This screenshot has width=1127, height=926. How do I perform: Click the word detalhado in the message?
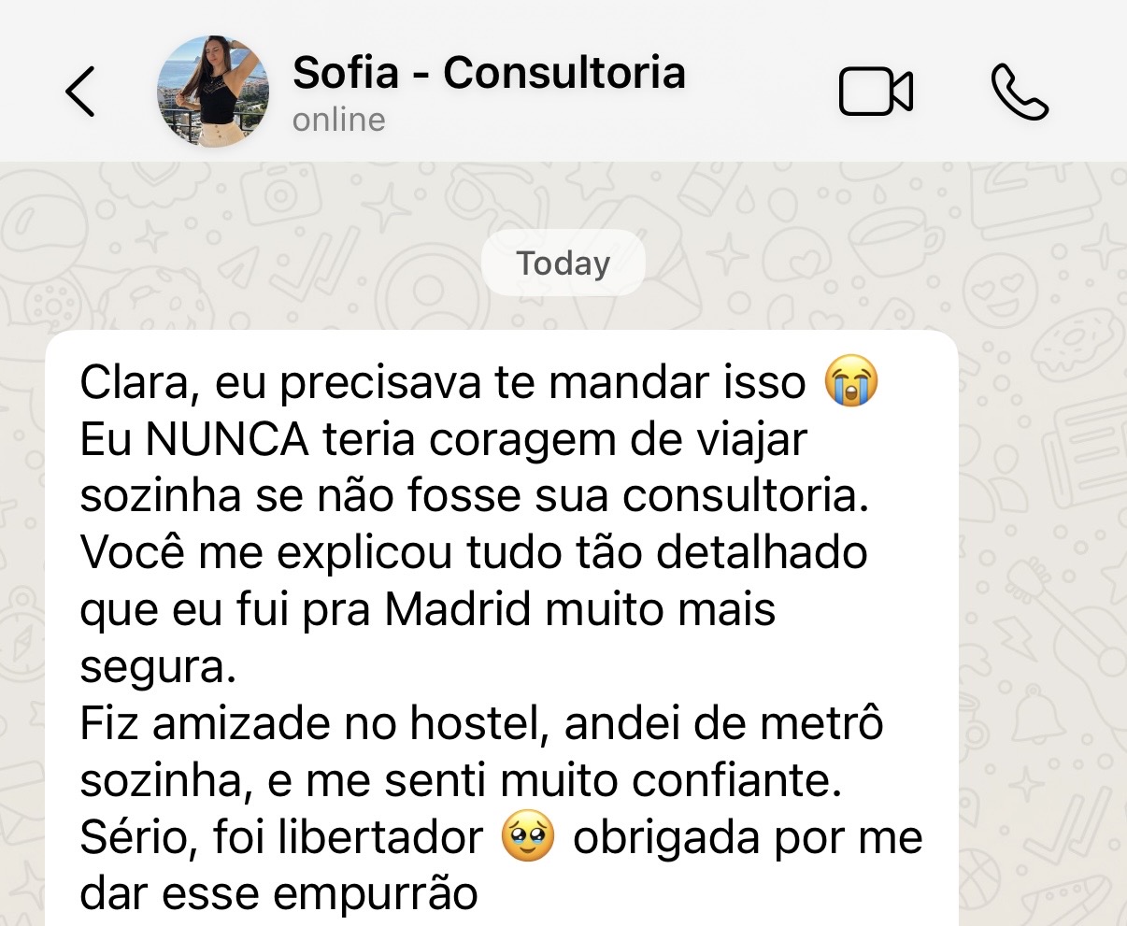762,553
